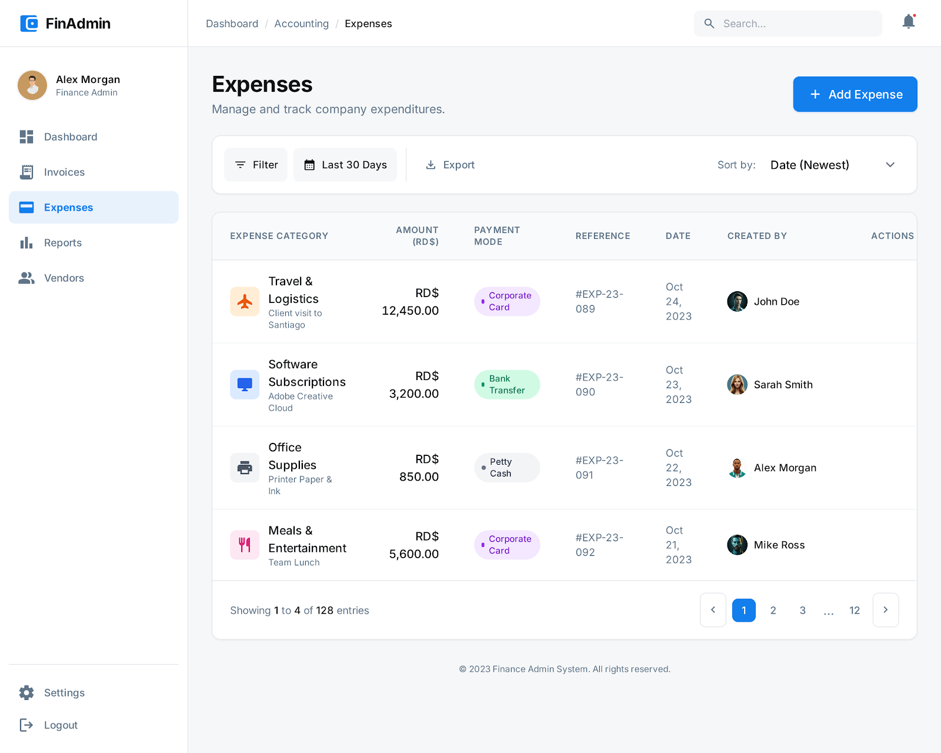Click the Add Expense button

coord(855,94)
